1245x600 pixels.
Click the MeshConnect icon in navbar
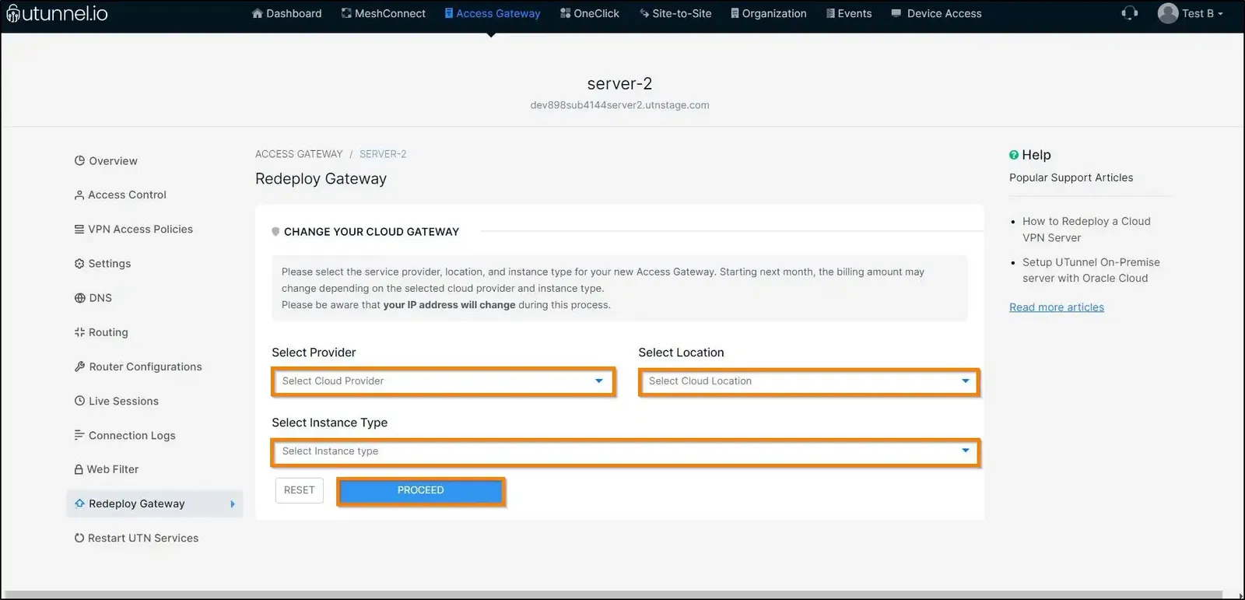point(346,13)
